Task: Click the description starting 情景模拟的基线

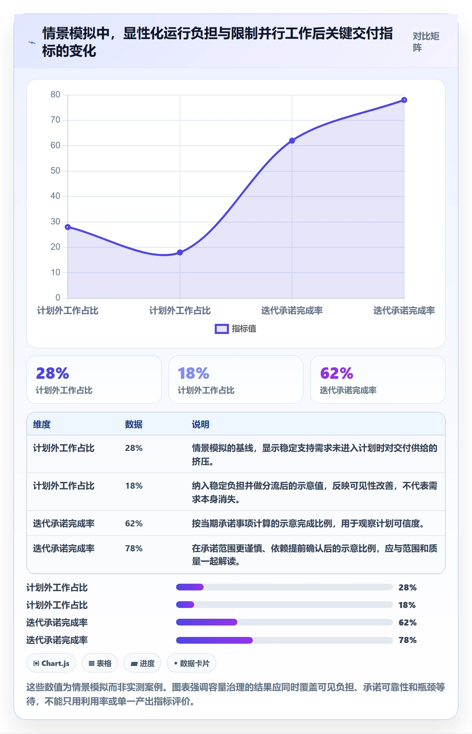Action: (x=315, y=455)
